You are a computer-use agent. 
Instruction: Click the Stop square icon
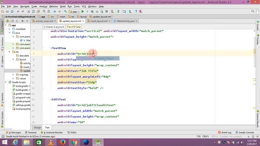(x=106, y=11)
